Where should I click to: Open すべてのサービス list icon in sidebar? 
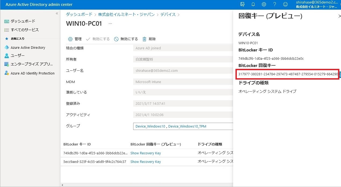(x=7, y=30)
